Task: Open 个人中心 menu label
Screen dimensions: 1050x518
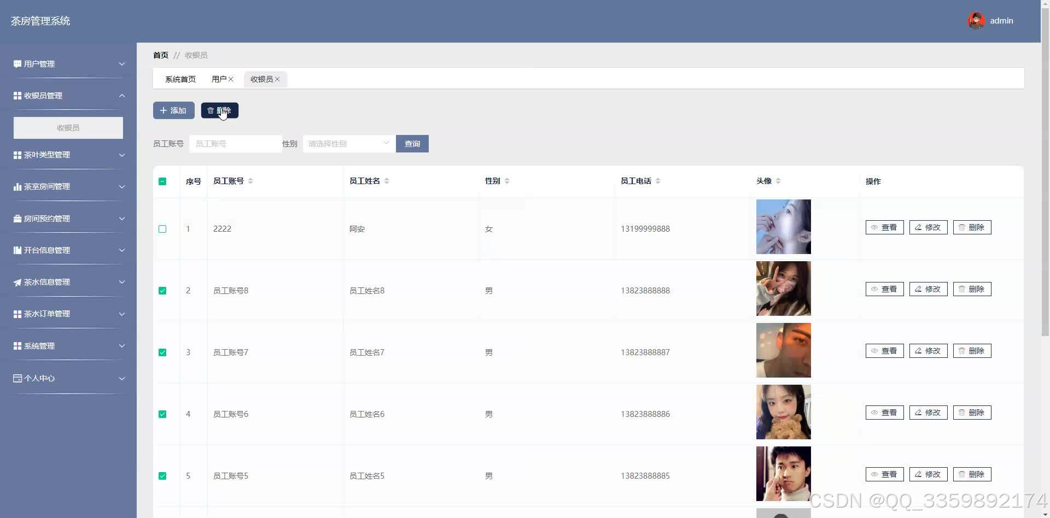Action: (39, 378)
